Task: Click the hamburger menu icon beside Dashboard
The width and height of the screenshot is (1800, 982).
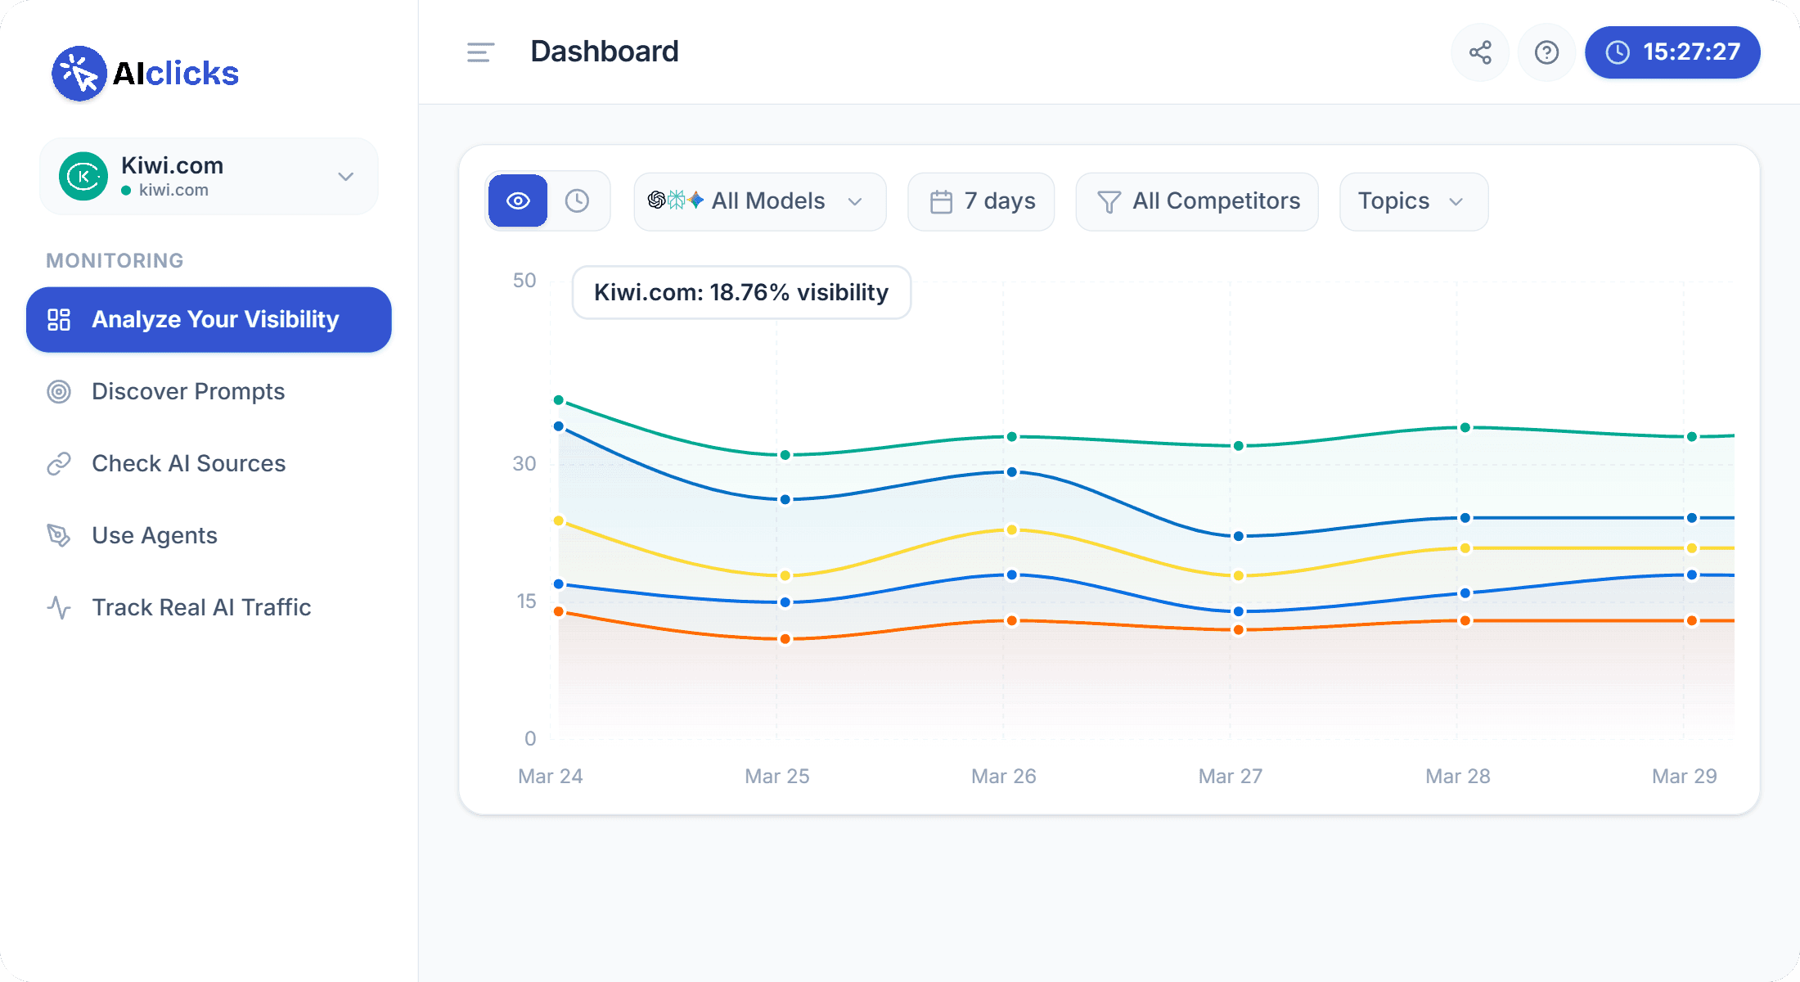Action: pos(480,52)
